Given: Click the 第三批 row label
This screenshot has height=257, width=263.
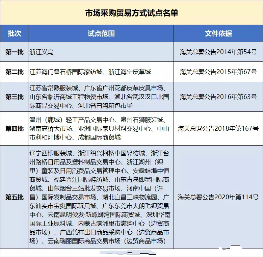Looking at the screenshot, I should pyautogui.click(x=14, y=97).
